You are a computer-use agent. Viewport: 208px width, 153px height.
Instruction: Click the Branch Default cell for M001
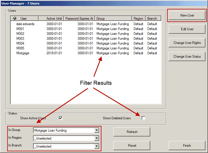point(152,29)
